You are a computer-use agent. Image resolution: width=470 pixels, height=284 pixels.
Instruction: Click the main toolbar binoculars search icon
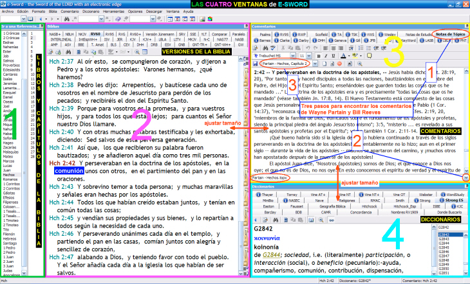67,19
